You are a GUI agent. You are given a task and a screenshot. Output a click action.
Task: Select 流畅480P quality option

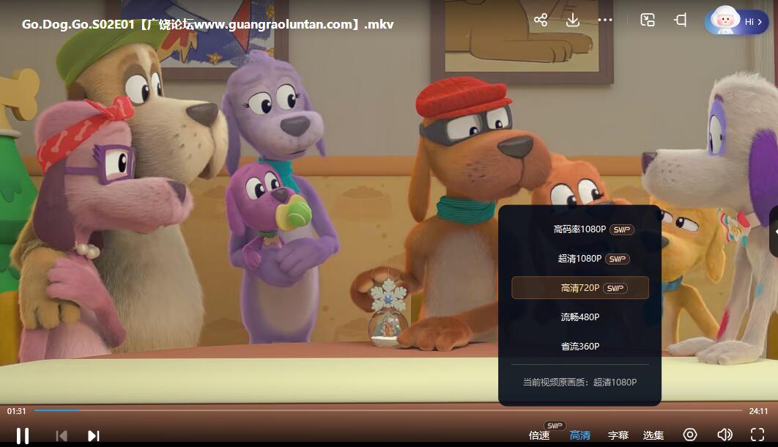579,317
